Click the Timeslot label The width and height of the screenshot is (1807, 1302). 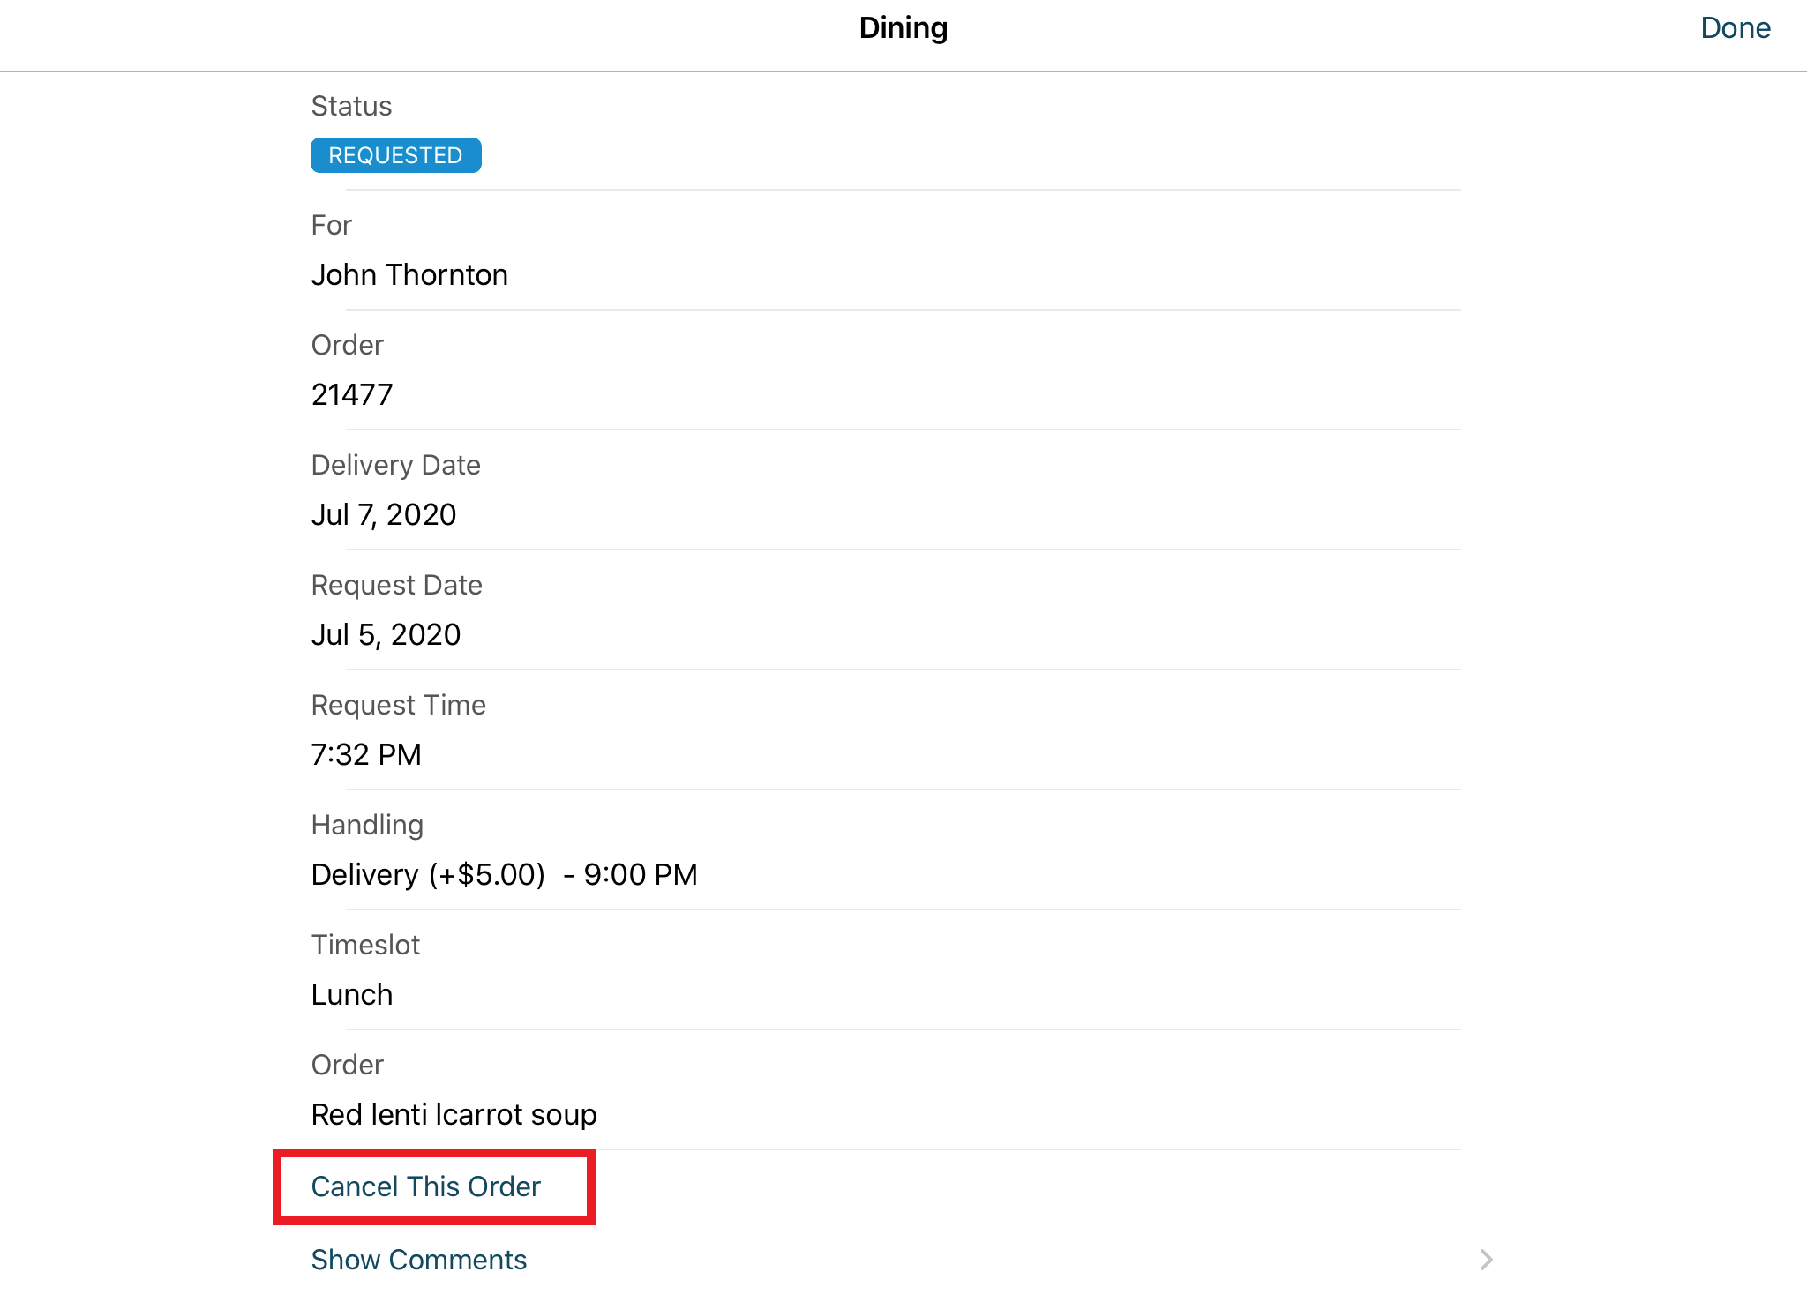pyautogui.click(x=365, y=946)
